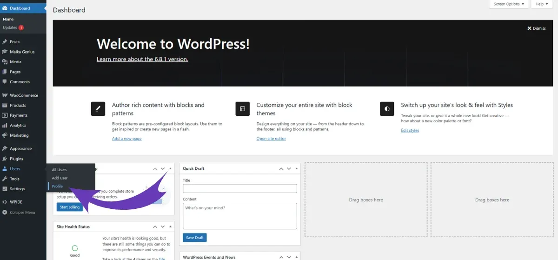Click the Settings sliders icon
The image size is (558, 260).
pos(5,189)
